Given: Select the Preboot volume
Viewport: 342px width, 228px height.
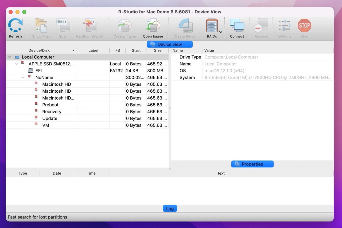Looking at the screenshot, I should (x=87, y=105).
